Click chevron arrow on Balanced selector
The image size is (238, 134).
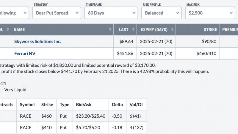178,13
